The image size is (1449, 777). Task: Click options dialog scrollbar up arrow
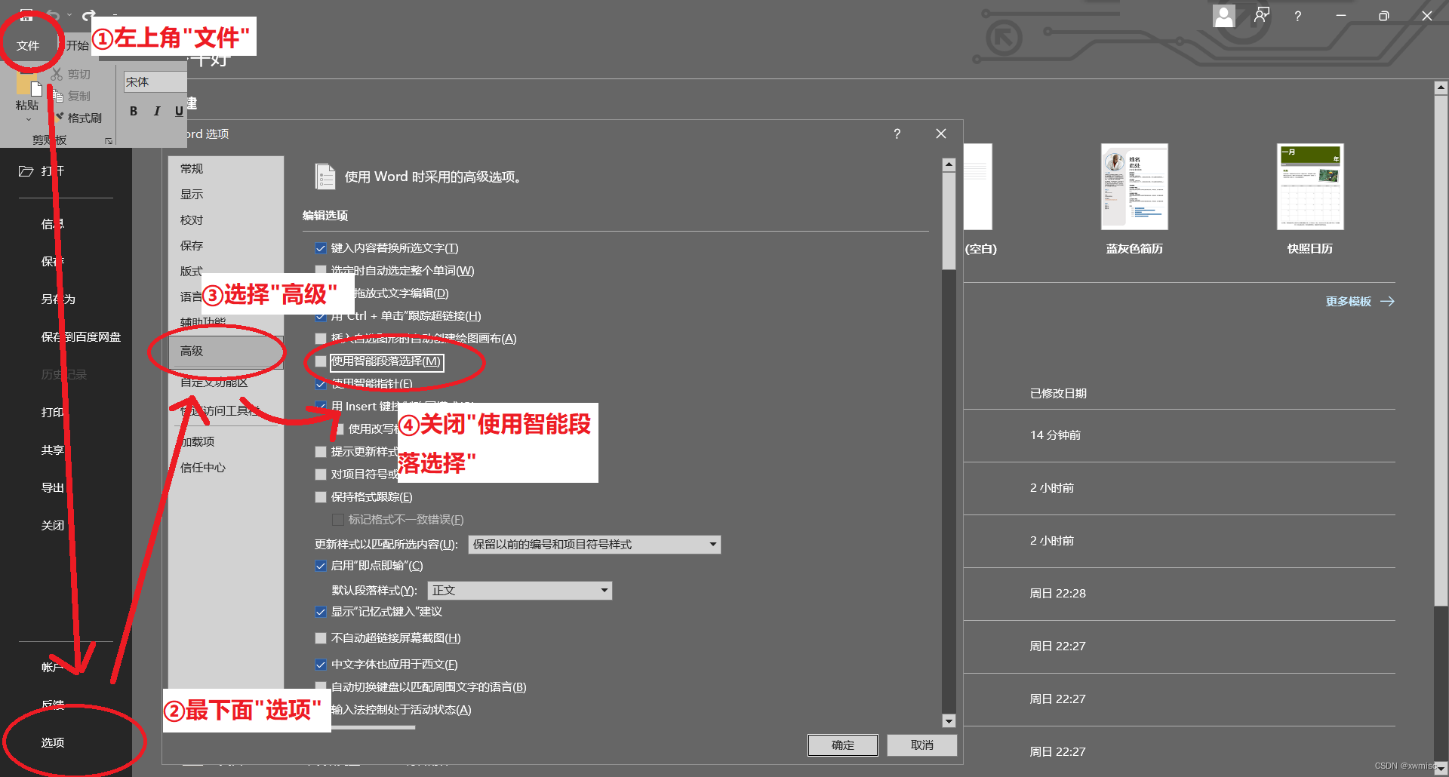pyautogui.click(x=949, y=164)
